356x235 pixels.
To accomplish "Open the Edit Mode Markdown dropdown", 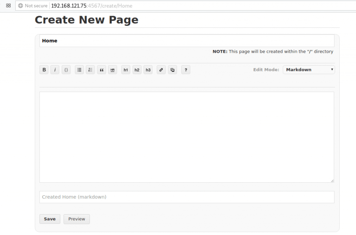I will point(309,70).
